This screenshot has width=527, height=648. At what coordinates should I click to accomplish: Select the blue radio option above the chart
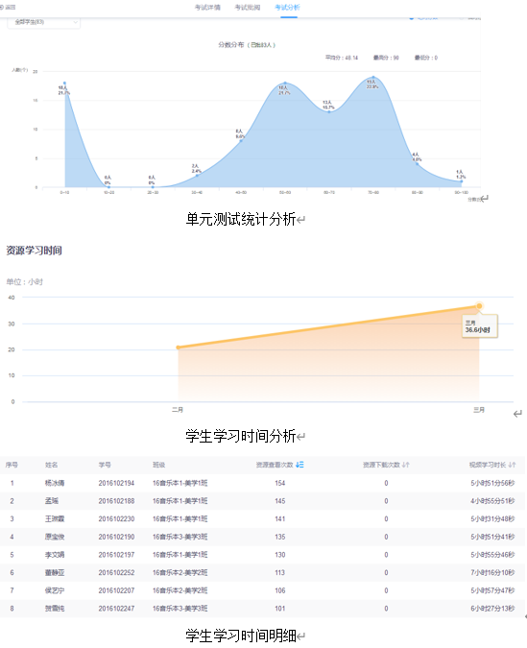point(411,18)
